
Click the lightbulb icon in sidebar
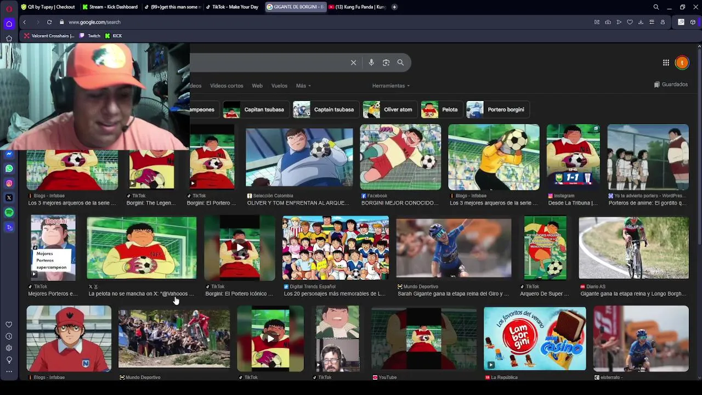[x=9, y=360]
